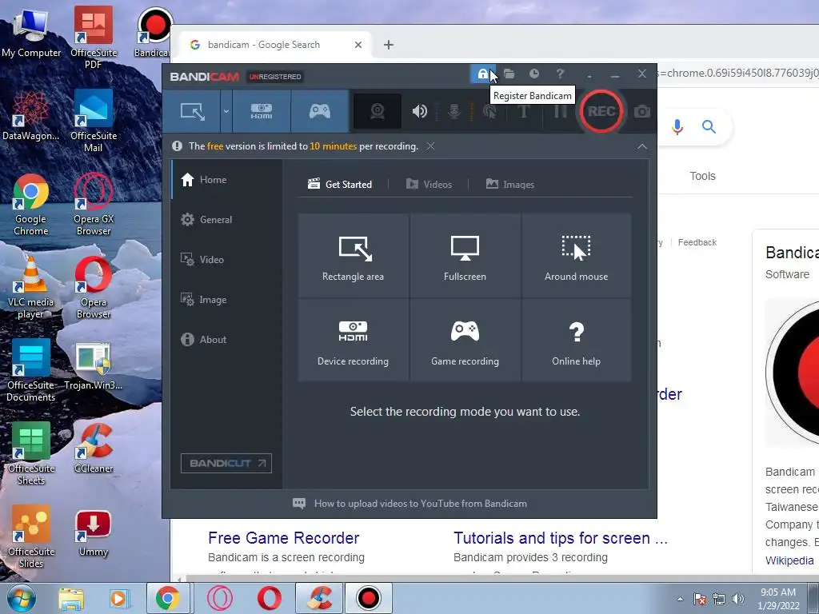Open the output folder icon in Bandicam title bar

click(x=509, y=74)
